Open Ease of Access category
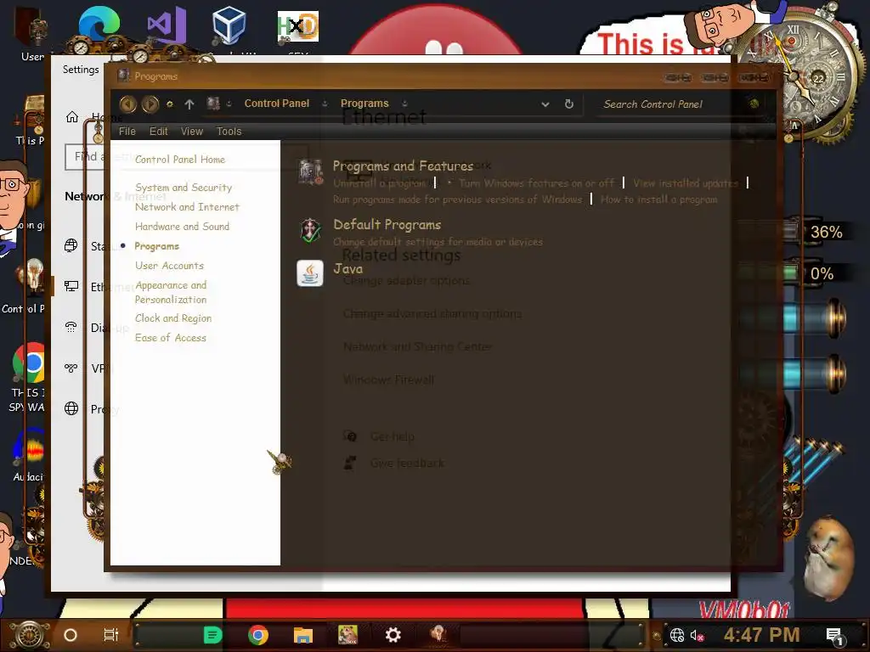This screenshot has width=870, height=652. [x=170, y=338]
